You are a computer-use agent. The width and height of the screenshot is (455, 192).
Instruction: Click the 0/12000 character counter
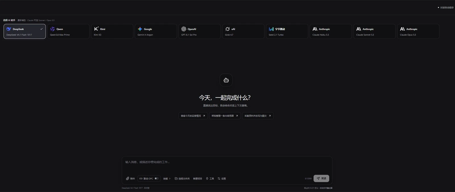[x=308, y=179]
